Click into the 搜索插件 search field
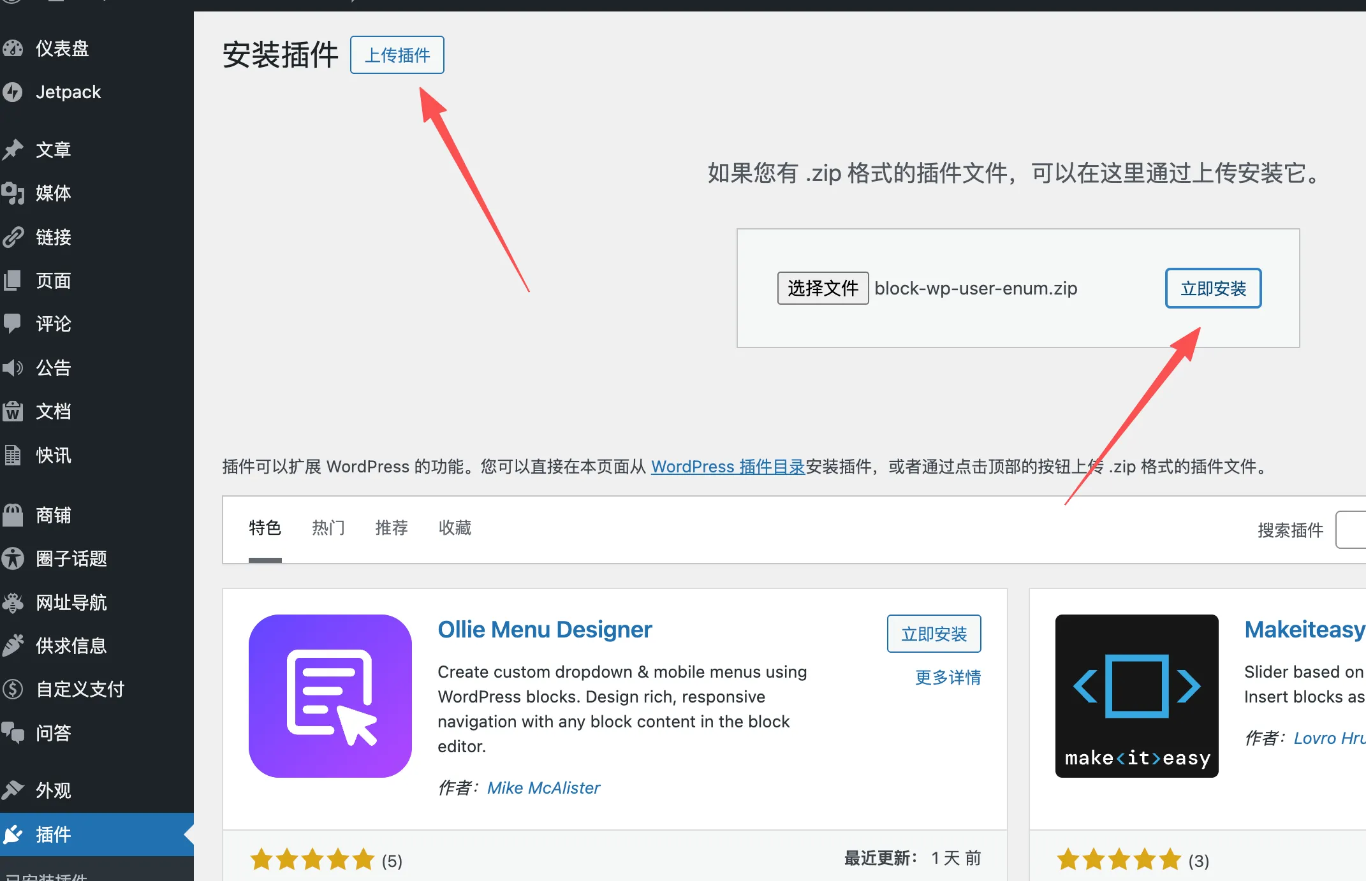 (x=1352, y=530)
